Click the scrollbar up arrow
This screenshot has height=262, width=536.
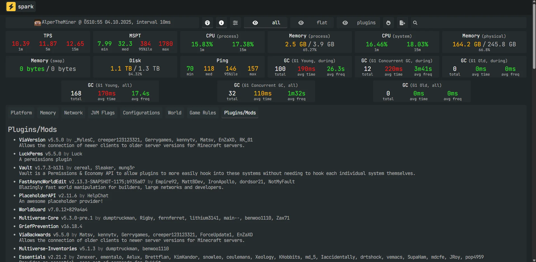pyautogui.click(x=534, y=2)
